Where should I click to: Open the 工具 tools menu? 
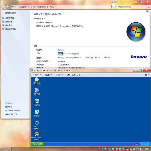coord(59,75)
